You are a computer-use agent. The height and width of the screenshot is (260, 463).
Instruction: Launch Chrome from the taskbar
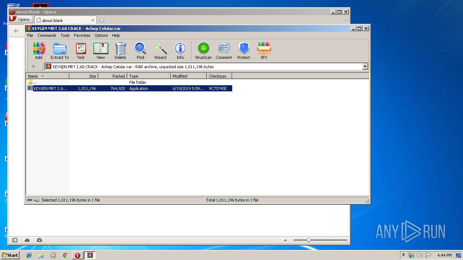65,255
